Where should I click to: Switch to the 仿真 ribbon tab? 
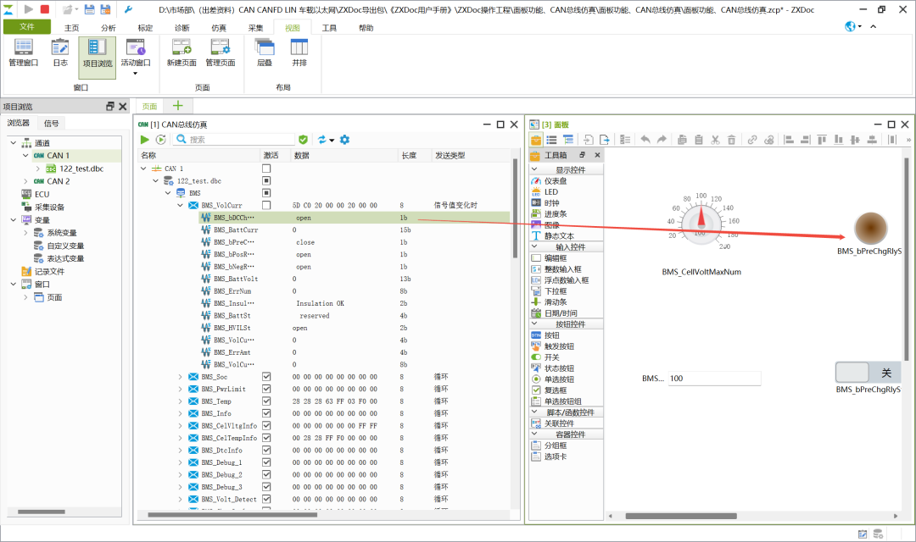[219, 27]
